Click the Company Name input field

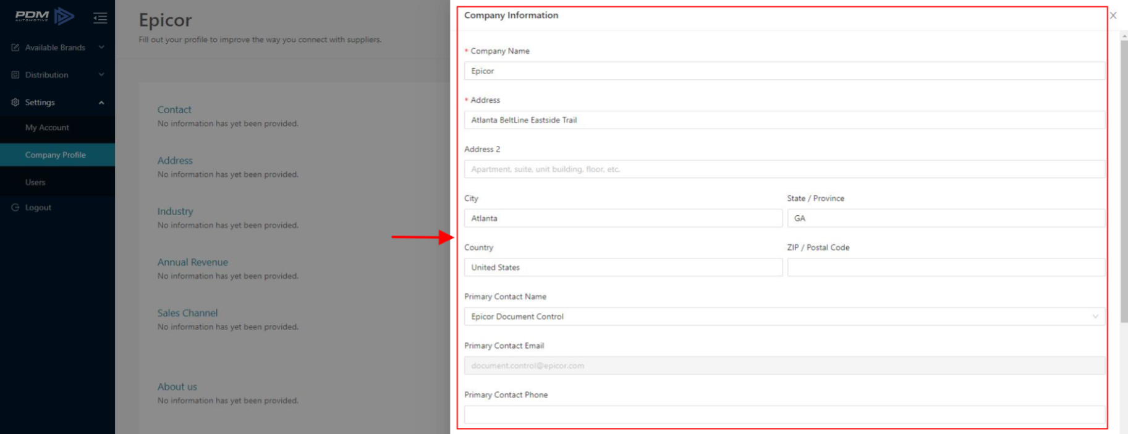(x=784, y=71)
